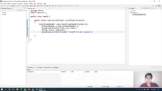Click the External Tools run icon
This screenshot has height=91, width=162.
tap(34, 6)
